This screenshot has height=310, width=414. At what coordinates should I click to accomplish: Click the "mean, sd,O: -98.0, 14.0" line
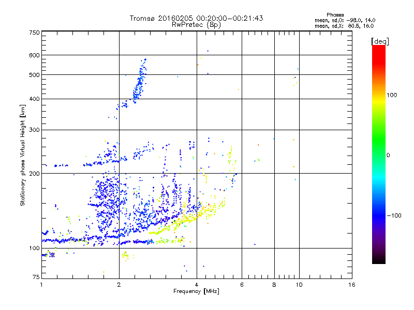345,20
